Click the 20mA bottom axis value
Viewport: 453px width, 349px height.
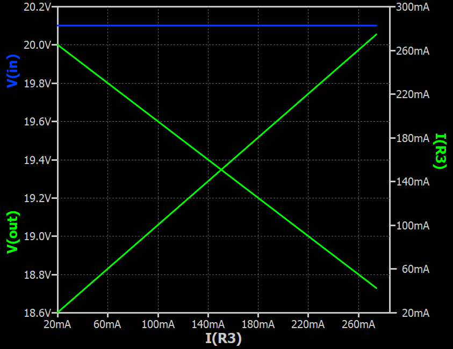click(57, 324)
